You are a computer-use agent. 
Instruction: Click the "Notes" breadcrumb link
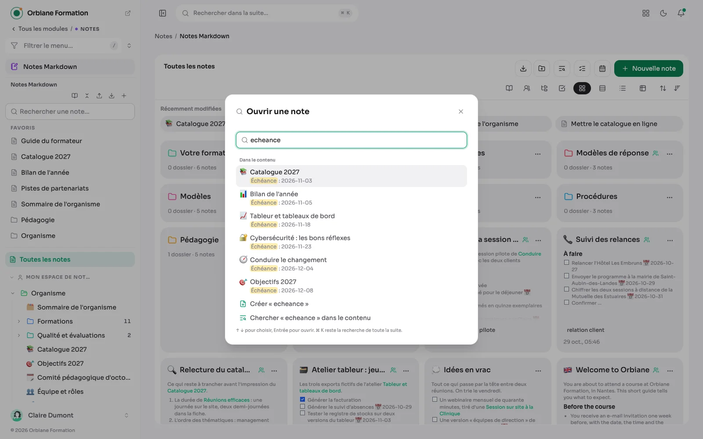[x=163, y=36]
